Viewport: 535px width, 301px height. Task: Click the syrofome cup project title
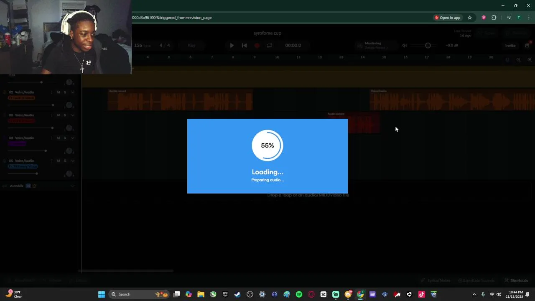coord(267,33)
